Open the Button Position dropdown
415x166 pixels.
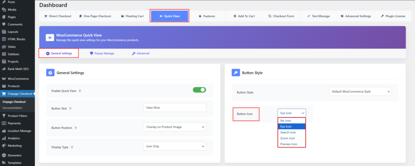175,127
